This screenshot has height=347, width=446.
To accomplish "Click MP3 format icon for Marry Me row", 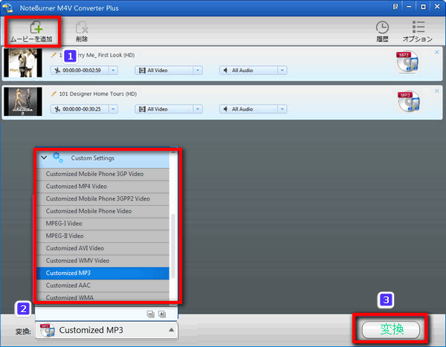I will click(407, 62).
